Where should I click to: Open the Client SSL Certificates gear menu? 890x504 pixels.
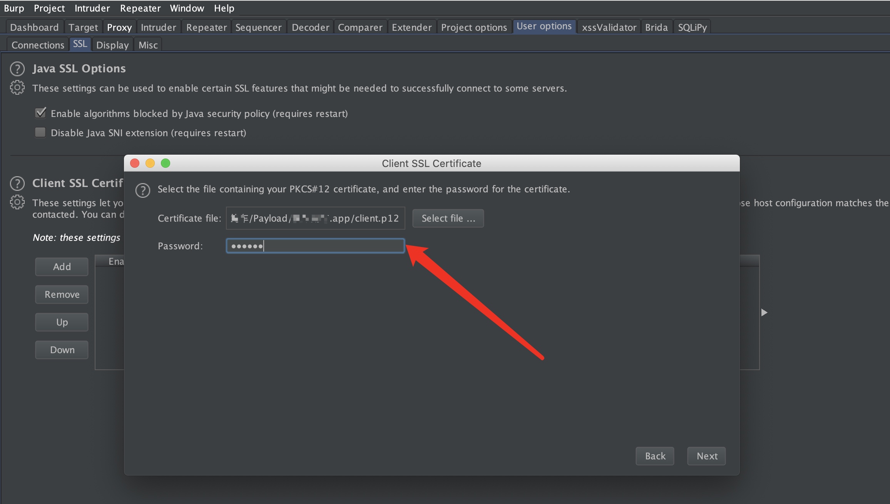pos(17,202)
